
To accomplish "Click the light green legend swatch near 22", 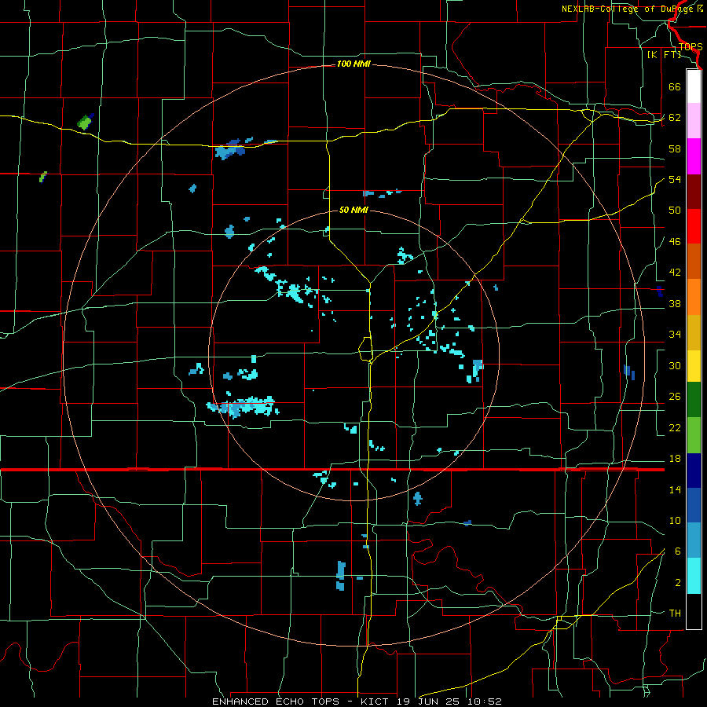I will tap(694, 434).
